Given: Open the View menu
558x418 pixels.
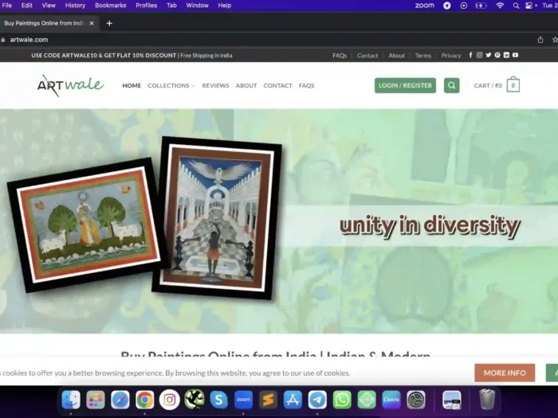Looking at the screenshot, I should 49,6.
